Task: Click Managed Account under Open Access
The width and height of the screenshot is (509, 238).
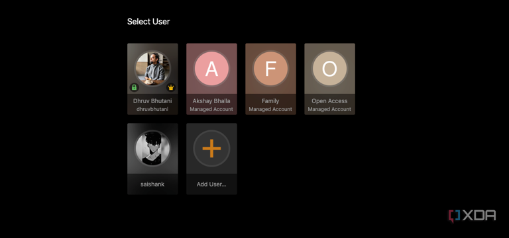Action: (329, 109)
